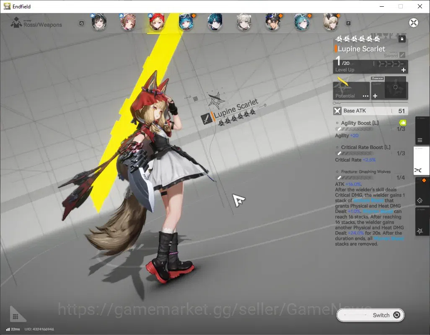The image size is (430, 335).
Task: Open Potential panel three-dot menu
Action: click(365, 96)
